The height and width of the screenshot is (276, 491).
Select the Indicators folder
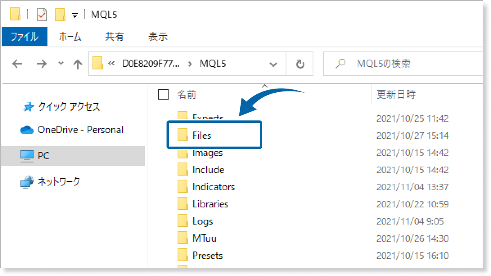coord(213,187)
